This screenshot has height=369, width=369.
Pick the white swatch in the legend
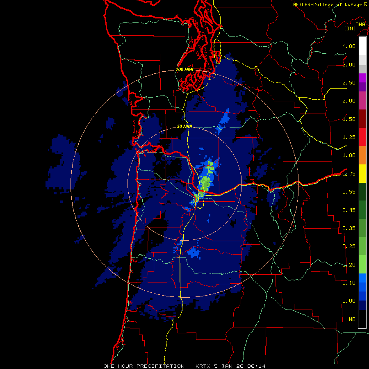362,46
